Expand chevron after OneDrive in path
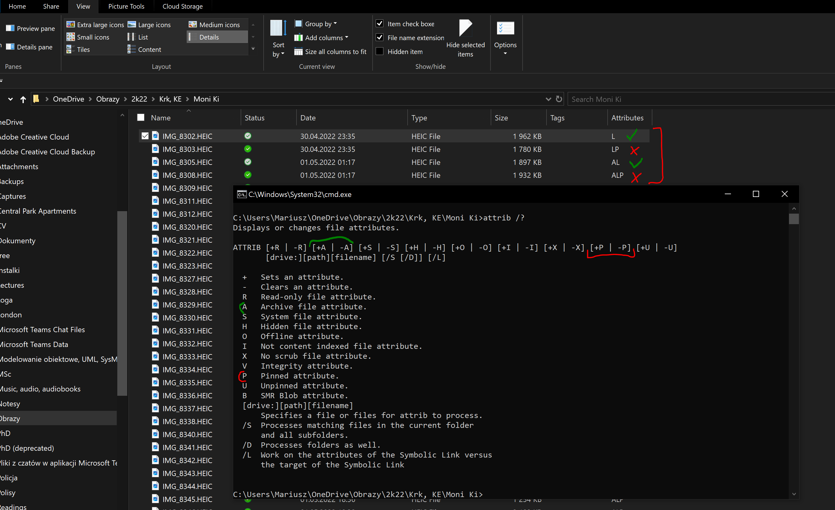The height and width of the screenshot is (510, 835). [90, 99]
